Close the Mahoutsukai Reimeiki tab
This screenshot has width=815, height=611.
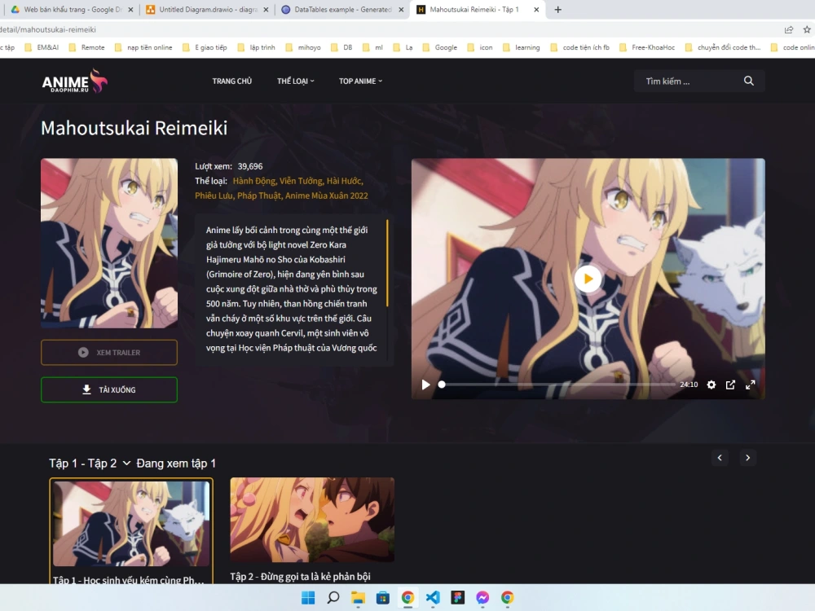coord(536,9)
